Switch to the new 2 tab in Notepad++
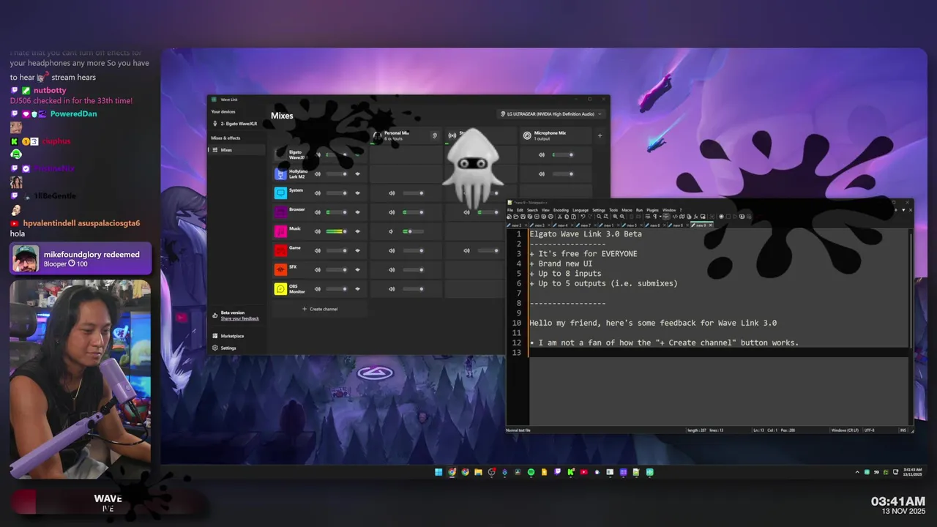The image size is (937, 527). coord(516,225)
